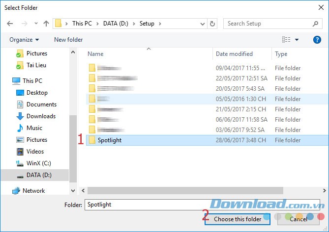Select WinX (C:) drive
The image size is (329, 232).
point(38,163)
